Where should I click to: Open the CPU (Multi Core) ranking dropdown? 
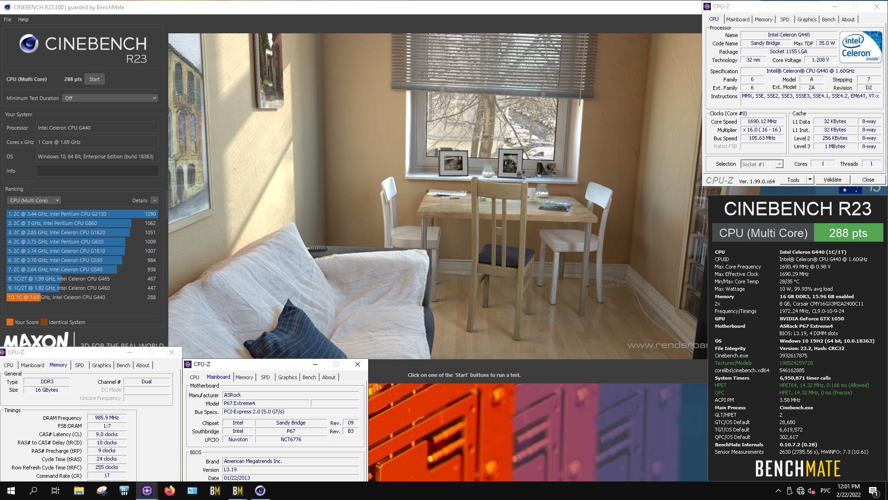[x=34, y=200]
